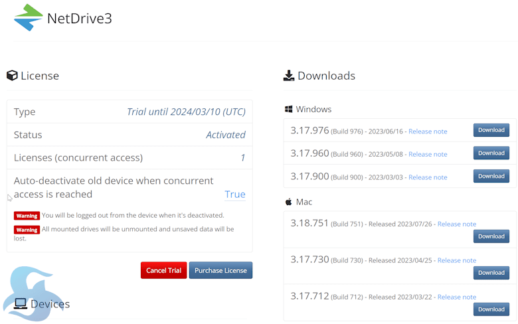Click the 'Type' row label
The width and height of the screenshot is (518, 324).
point(25,112)
